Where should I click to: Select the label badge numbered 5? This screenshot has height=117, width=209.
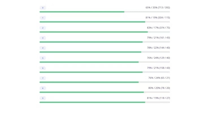point(43,58)
